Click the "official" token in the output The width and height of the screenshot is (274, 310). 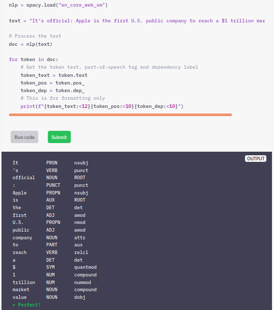click(x=24, y=178)
